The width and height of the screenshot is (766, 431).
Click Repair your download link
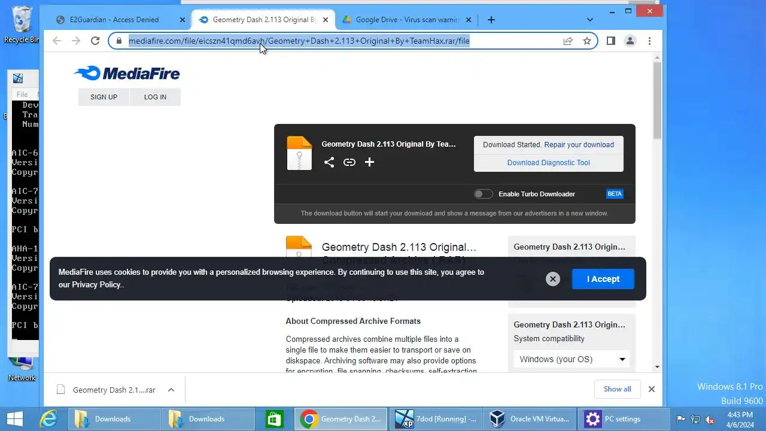(x=579, y=145)
